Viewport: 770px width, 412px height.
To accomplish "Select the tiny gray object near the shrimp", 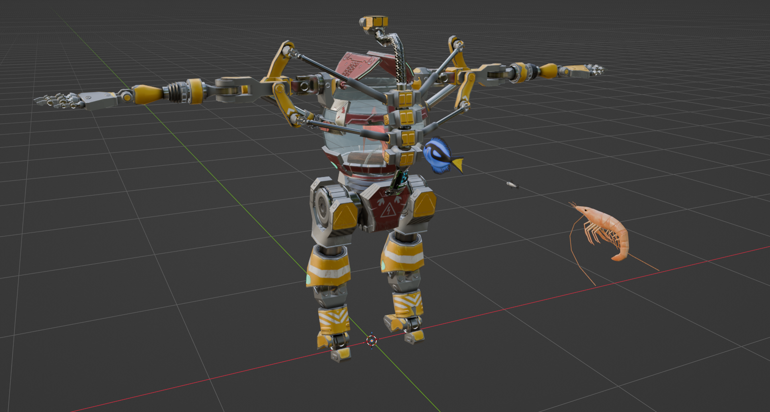I will point(512,185).
